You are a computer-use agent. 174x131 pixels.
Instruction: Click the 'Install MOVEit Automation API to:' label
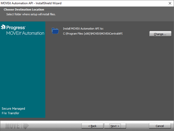pos(83,29)
